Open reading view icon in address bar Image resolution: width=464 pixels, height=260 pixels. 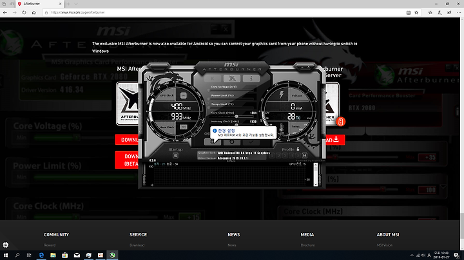click(409, 12)
